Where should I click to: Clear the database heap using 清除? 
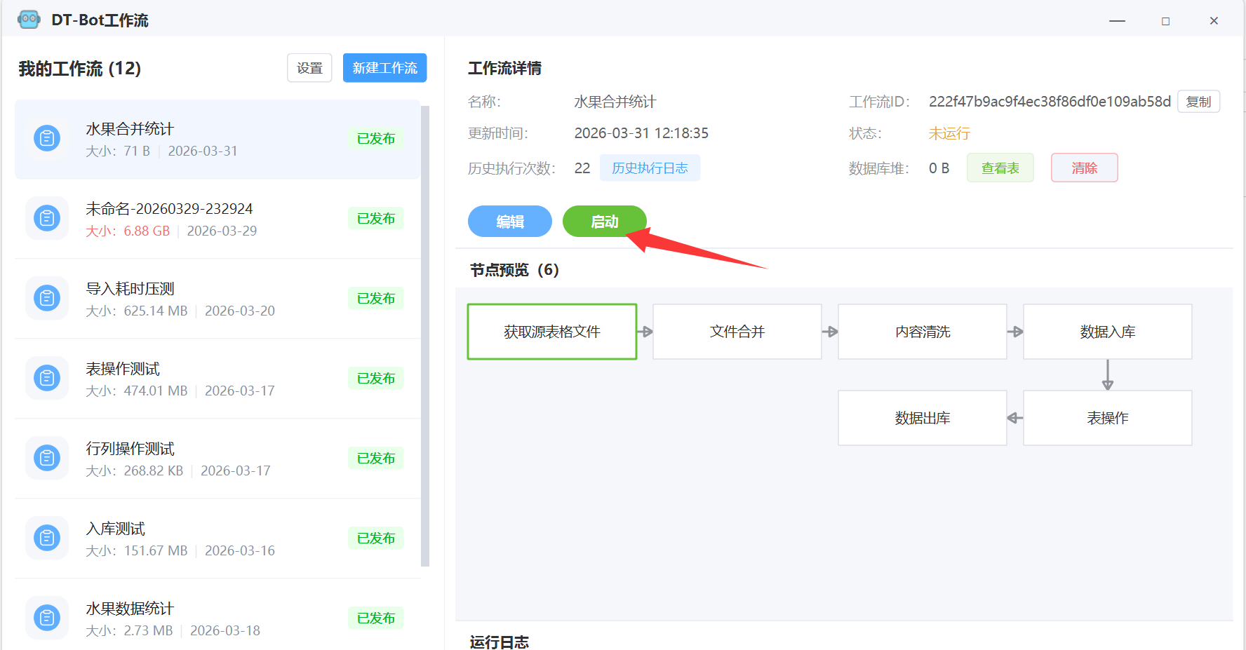point(1084,168)
